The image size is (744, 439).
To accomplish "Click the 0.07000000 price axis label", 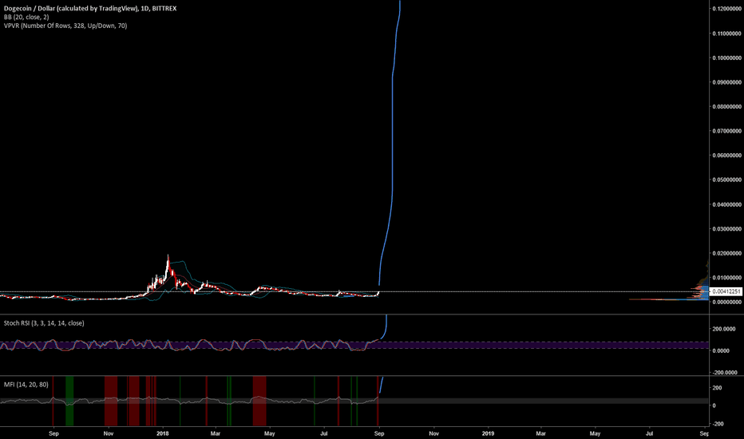I will coord(726,131).
